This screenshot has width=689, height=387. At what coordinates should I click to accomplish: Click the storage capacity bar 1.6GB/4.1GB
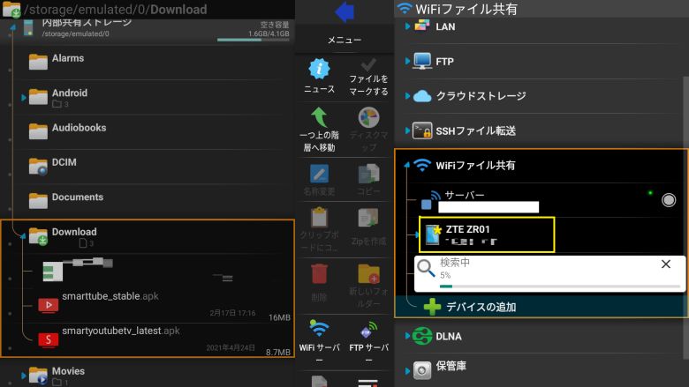coord(254,40)
